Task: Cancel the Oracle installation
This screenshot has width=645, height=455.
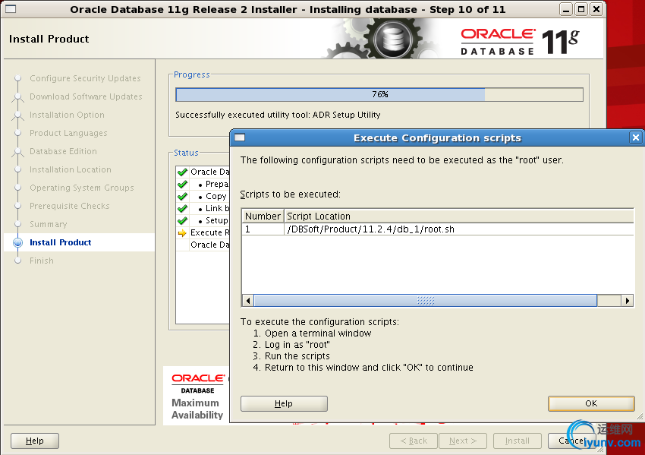Action: [572, 441]
